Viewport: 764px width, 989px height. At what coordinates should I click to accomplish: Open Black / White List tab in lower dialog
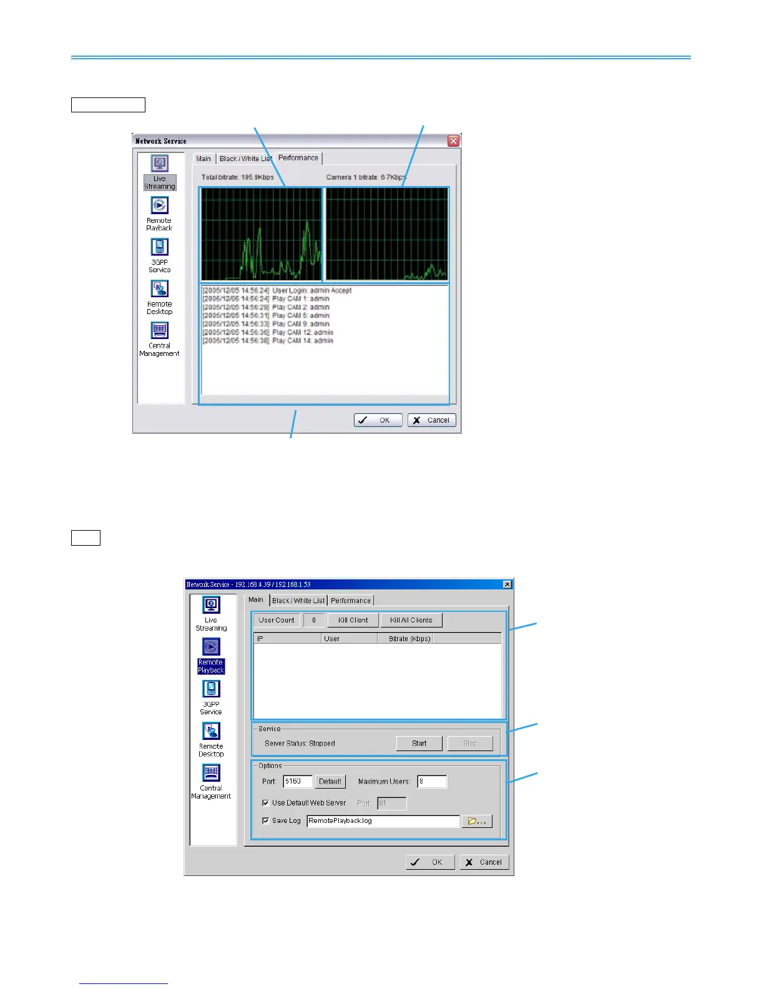coord(298,601)
